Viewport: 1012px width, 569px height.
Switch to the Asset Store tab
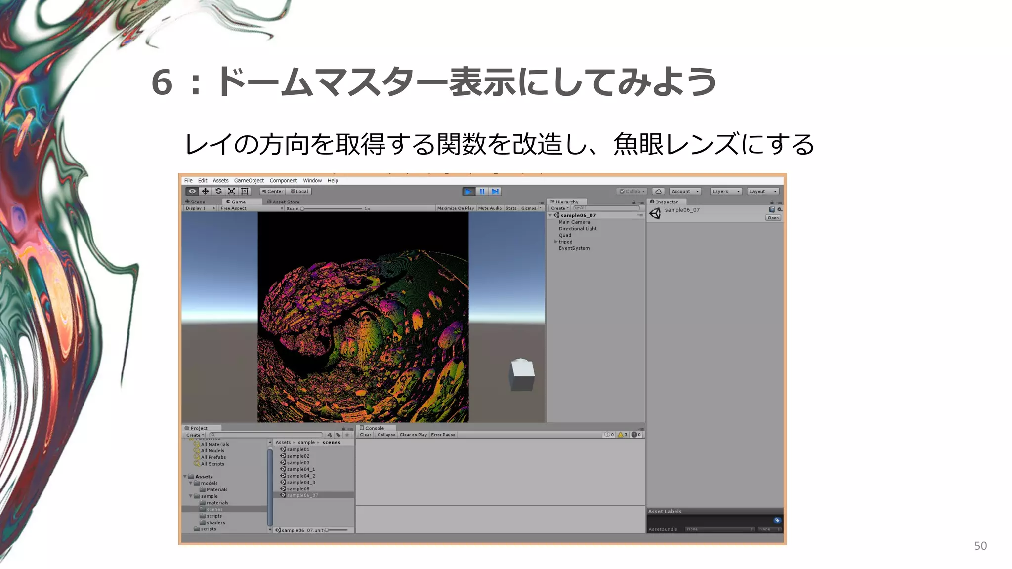pos(284,202)
